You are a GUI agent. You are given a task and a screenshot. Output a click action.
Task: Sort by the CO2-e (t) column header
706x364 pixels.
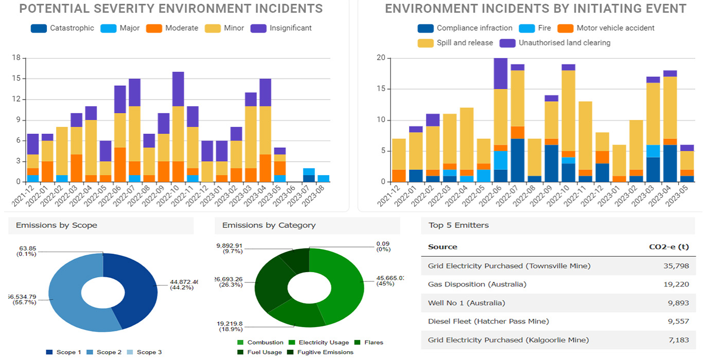[668, 247]
